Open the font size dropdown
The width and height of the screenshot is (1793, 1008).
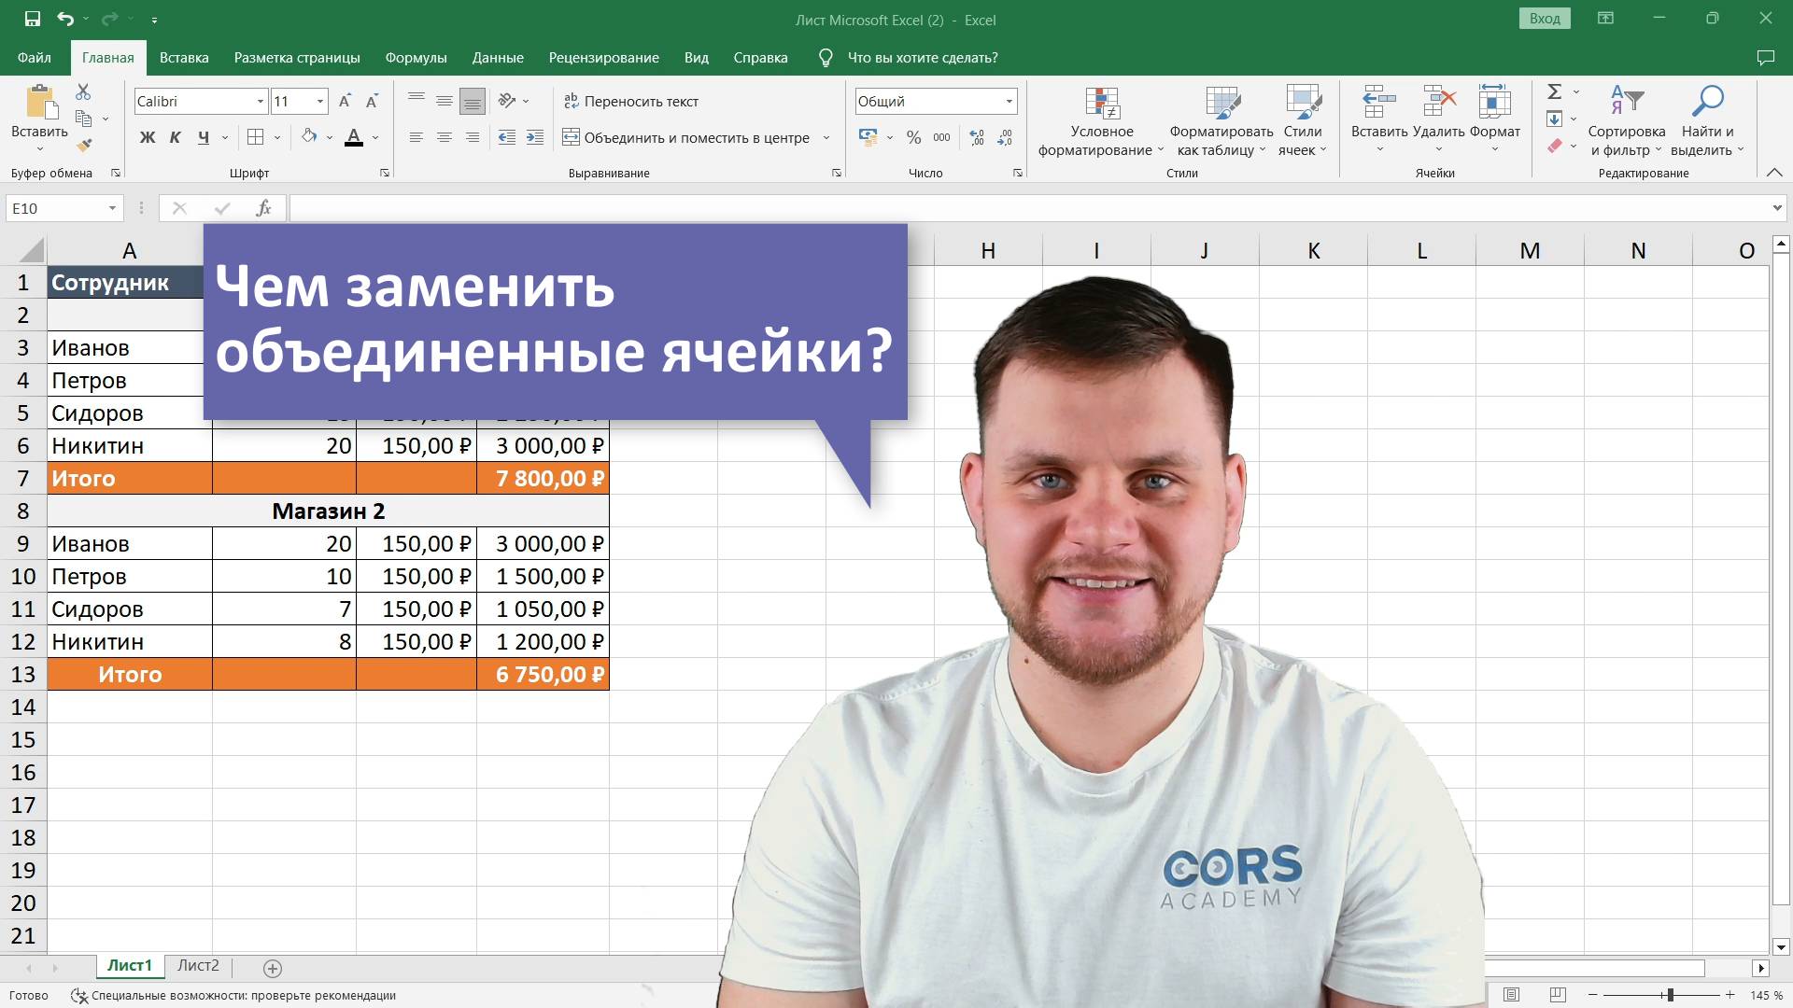(x=319, y=101)
